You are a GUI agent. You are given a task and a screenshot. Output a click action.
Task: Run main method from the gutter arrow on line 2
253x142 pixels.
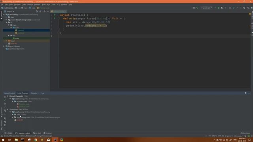coord(55,19)
